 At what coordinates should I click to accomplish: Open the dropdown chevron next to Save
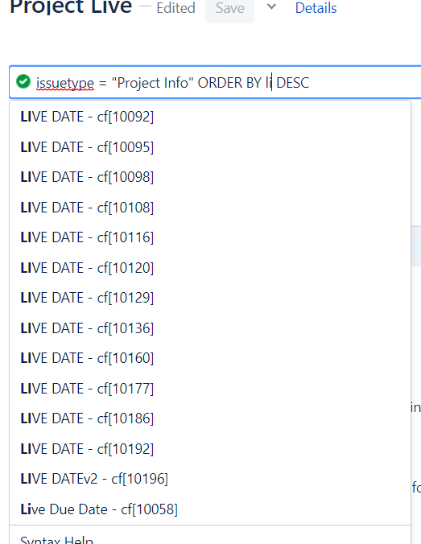coord(271,6)
